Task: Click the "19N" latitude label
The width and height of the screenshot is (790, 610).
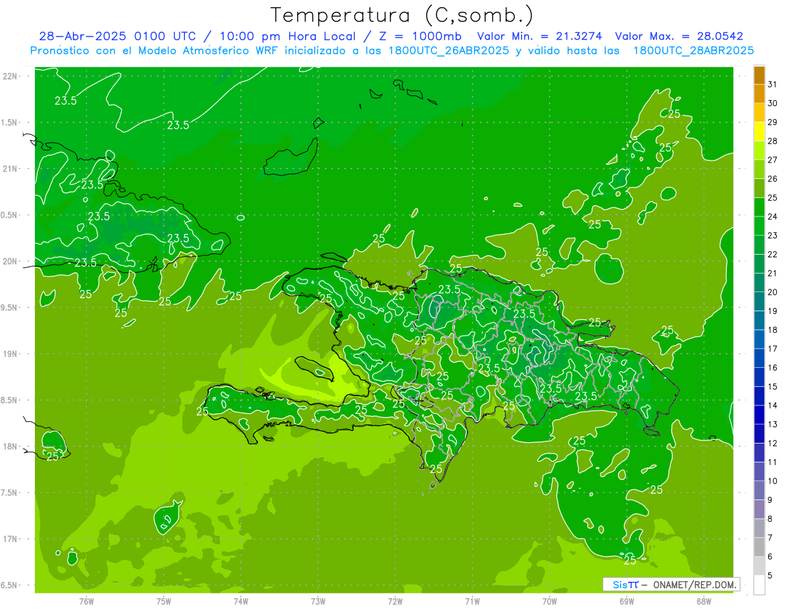Action: tap(10, 354)
